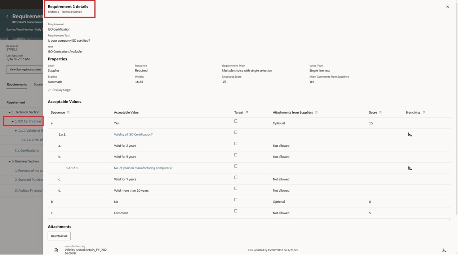Viewport: 458px width, 256px height.
Task: Toggle the Display target checkbox
Action: pos(49,90)
